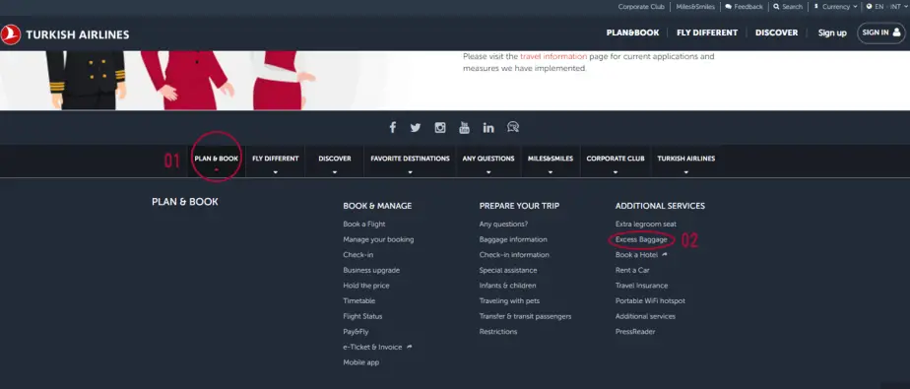Image resolution: width=910 pixels, height=389 pixels.
Task: Click the Search magnifier in top bar
Action: coord(788,7)
